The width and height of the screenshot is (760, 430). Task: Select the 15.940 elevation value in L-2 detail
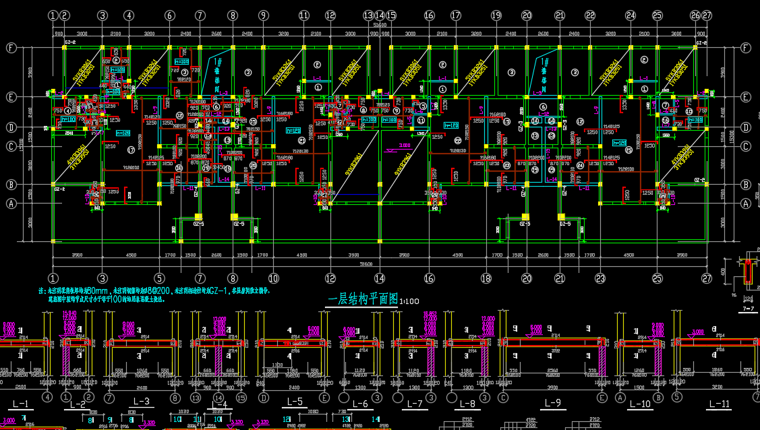pyautogui.click(x=69, y=314)
